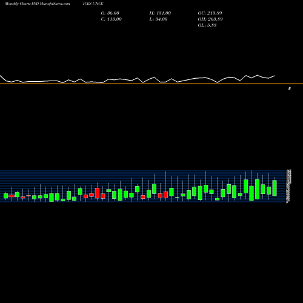Click the price axis labels beside the candlesticks
This screenshot has height=303, width=303.
click(289, 186)
